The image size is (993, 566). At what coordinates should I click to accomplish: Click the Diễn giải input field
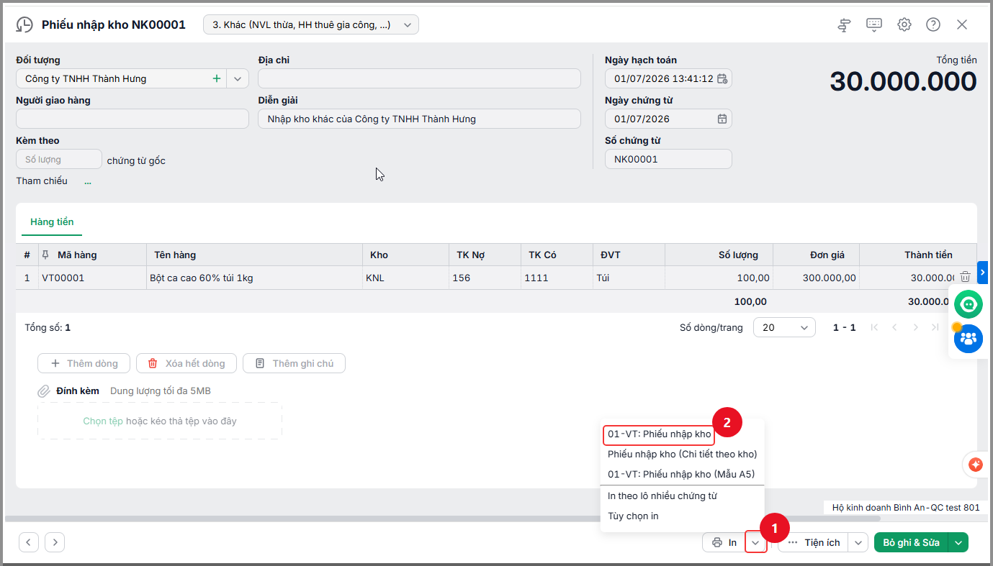tap(419, 119)
